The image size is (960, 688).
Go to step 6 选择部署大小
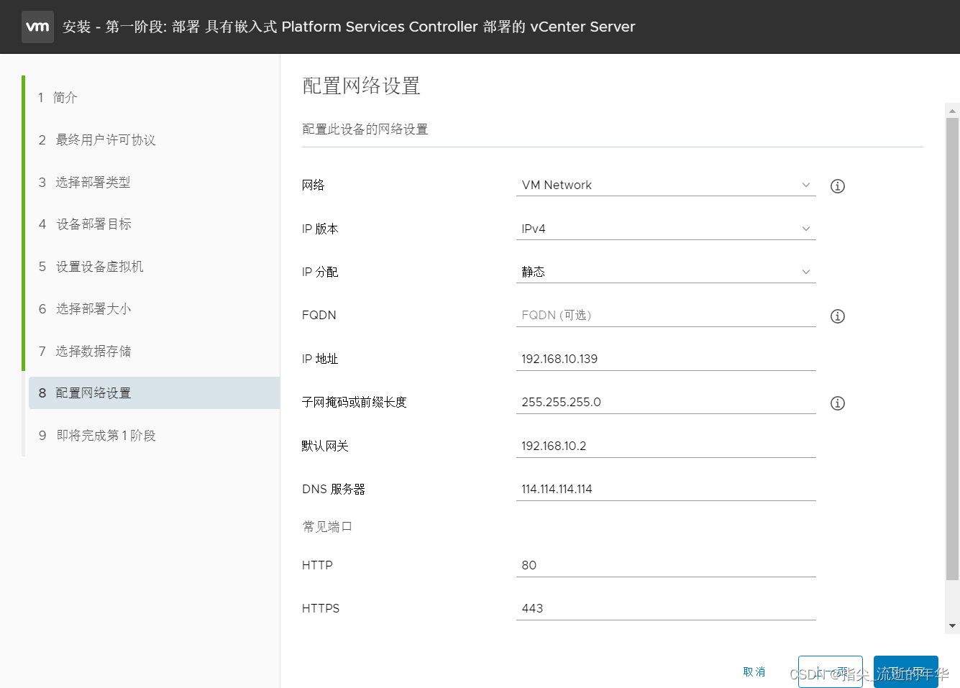point(84,309)
